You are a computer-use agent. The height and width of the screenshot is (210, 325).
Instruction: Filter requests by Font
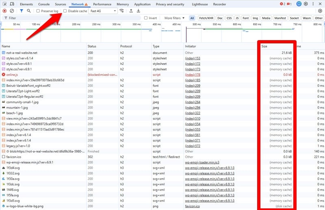[x=246, y=18]
